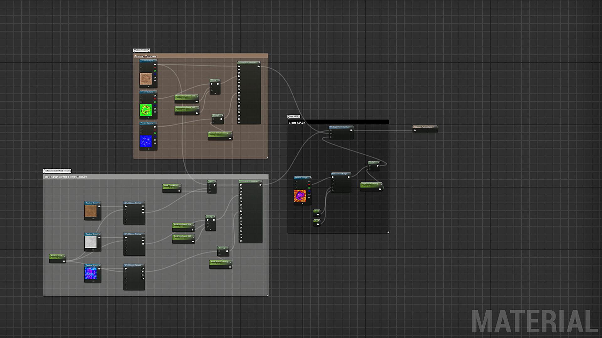
Task: Collapse the Clamp node in Plateau Textures group
Action: [219, 80]
